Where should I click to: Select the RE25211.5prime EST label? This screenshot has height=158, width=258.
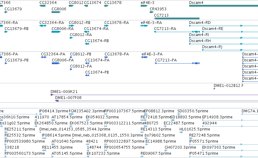[20, 129]
